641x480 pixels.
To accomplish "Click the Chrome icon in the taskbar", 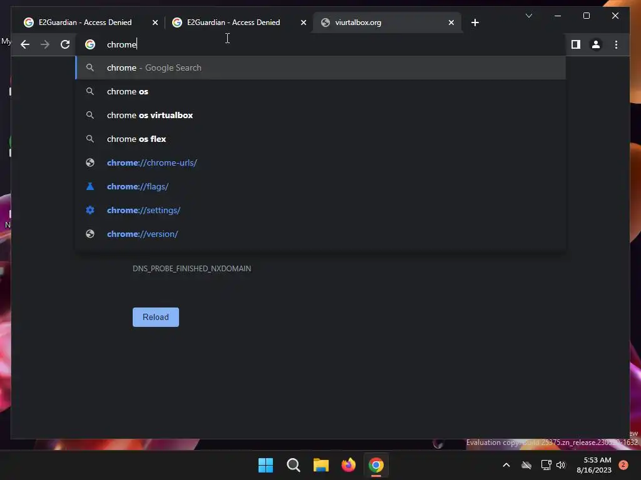I will [376, 465].
